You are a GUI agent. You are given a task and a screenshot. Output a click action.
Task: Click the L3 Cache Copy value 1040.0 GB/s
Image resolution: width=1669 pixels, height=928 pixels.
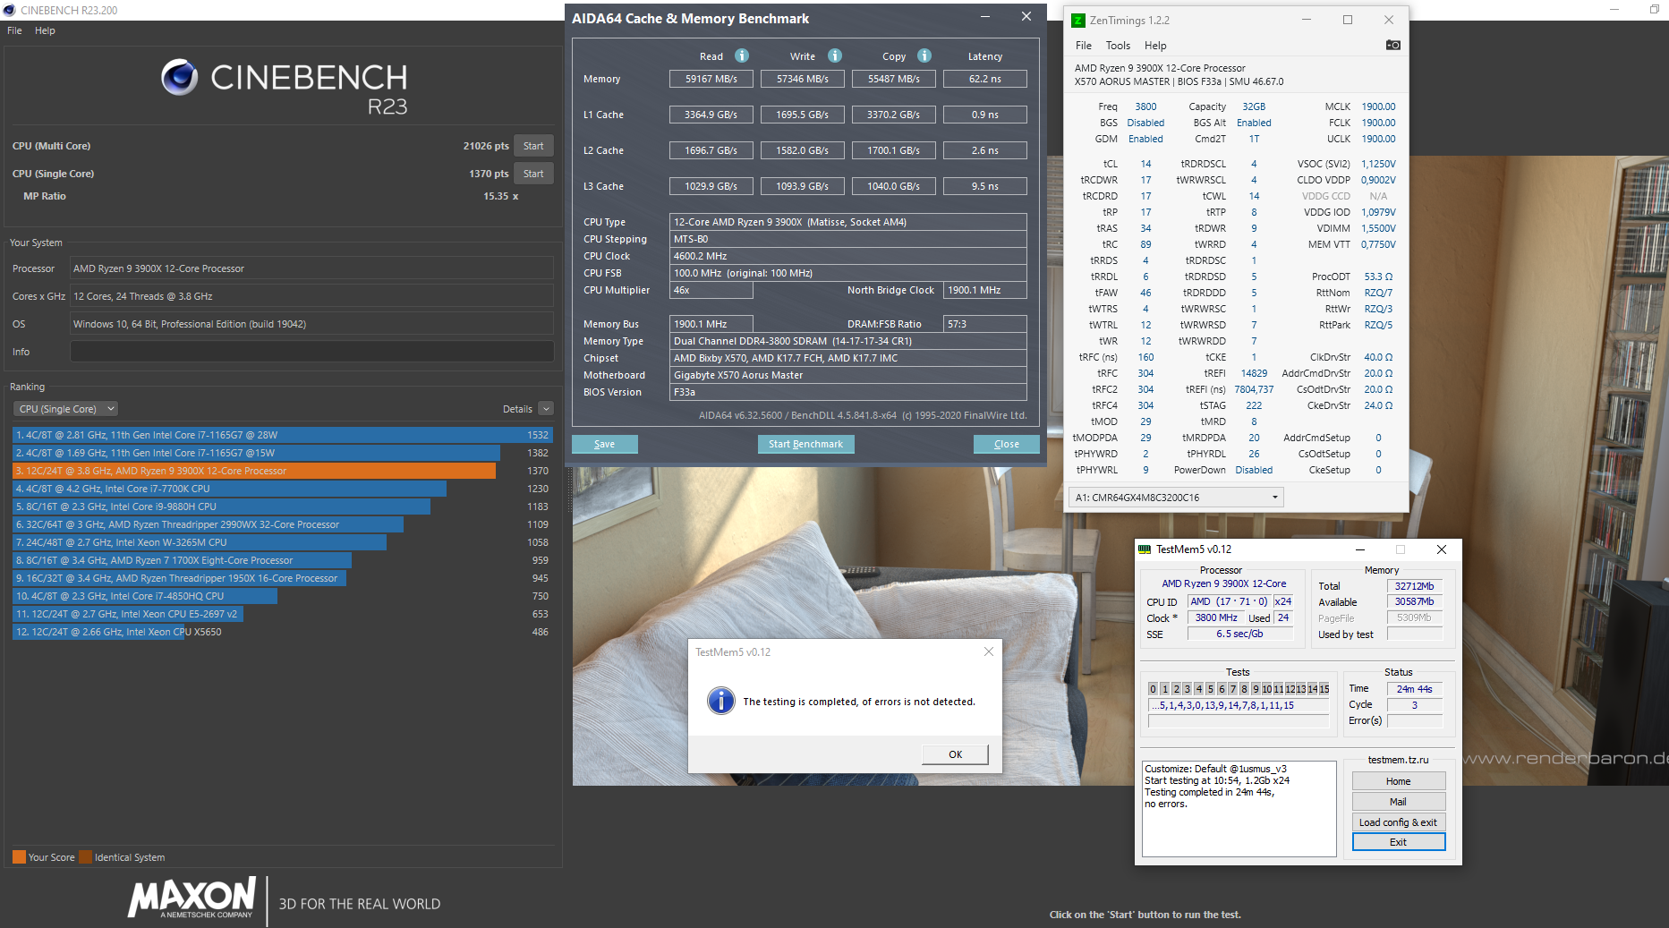tap(894, 186)
